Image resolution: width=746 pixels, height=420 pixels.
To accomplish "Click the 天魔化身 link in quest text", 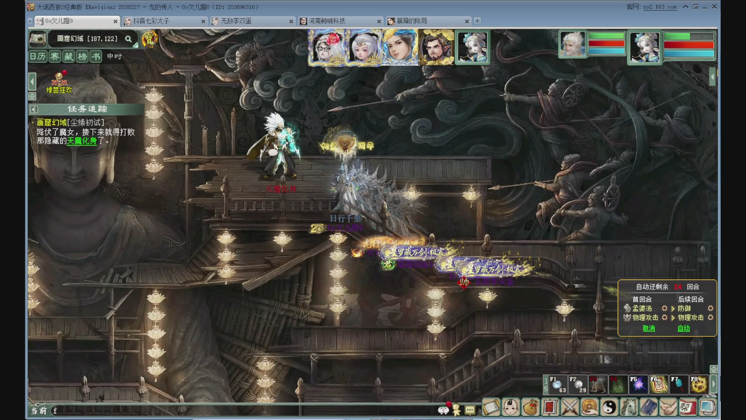I will click(x=82, y=141).
